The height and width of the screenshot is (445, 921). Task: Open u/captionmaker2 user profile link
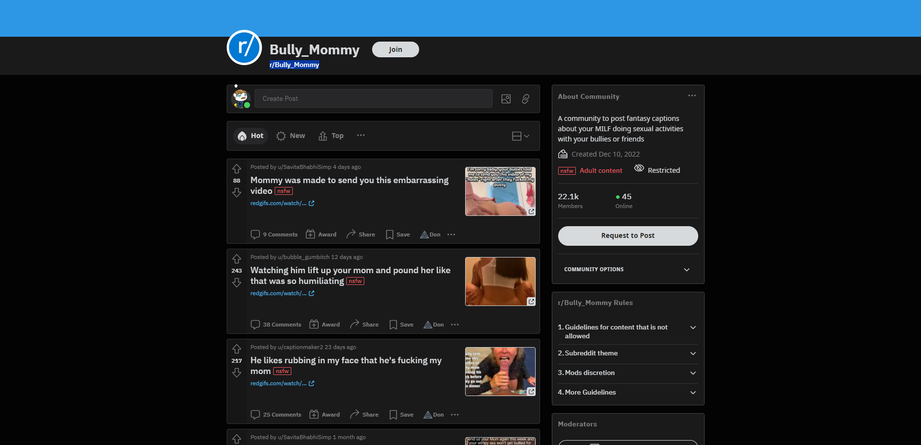pos(300,347)
